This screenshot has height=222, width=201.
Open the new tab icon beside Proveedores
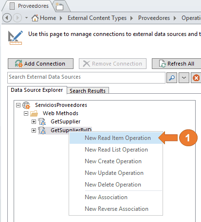[59, 6]
